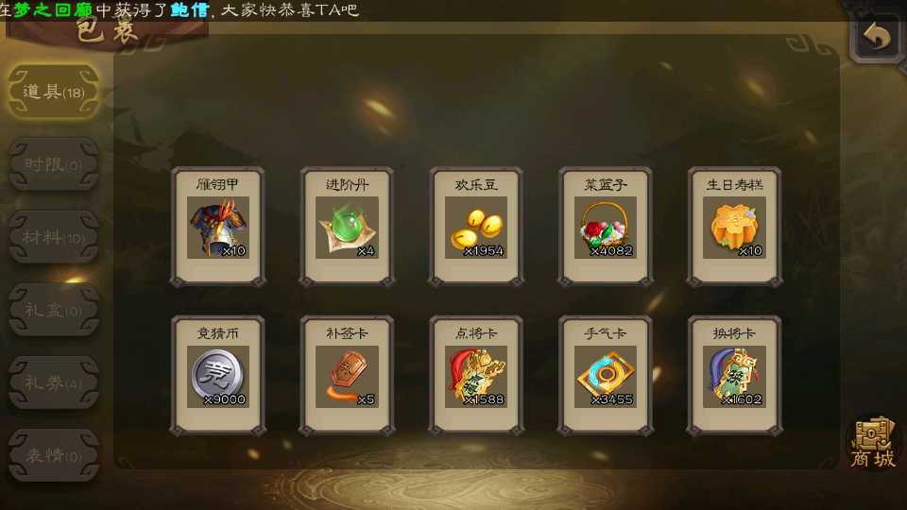Open the 竞猜币 silver coin item
The image size is (907, 510).
pos(218,375)
